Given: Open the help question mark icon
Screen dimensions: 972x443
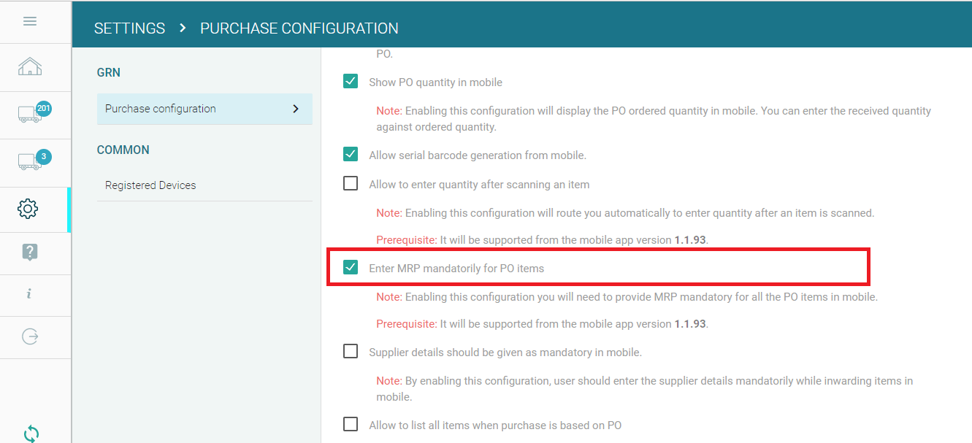Looking at the screenshot, I should point(29,253).
